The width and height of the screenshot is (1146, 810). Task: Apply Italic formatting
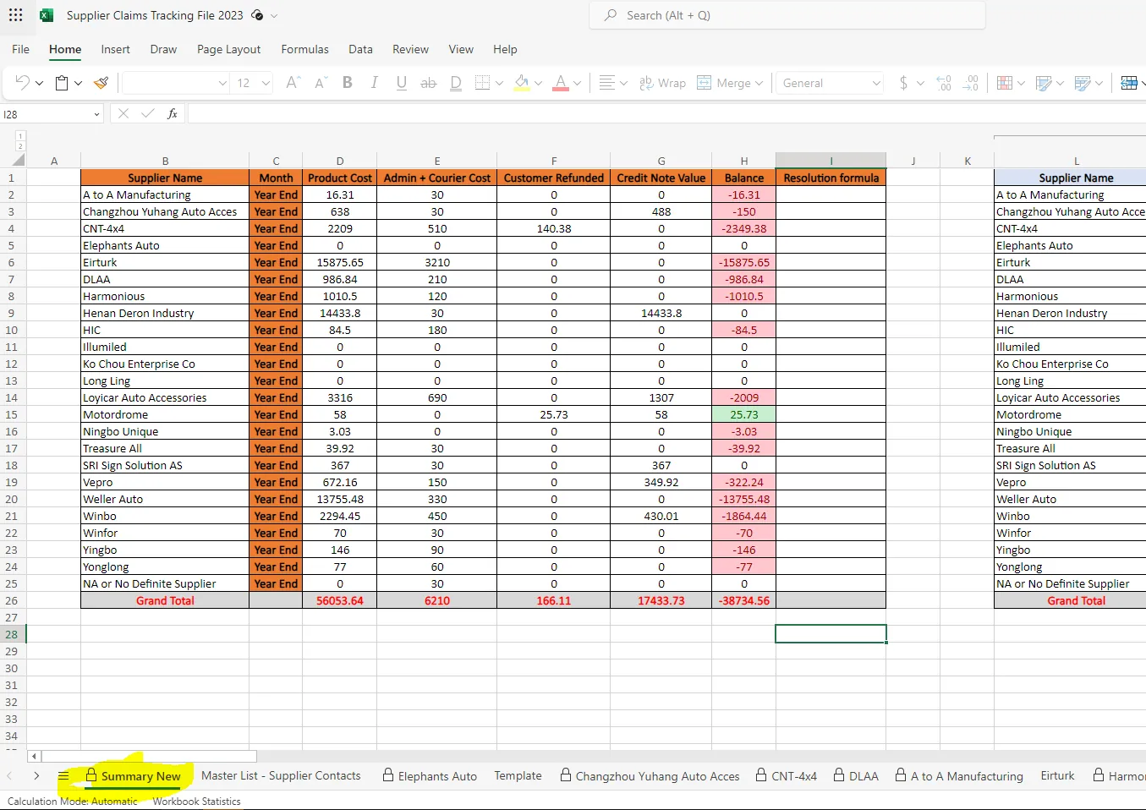(374, 83)
